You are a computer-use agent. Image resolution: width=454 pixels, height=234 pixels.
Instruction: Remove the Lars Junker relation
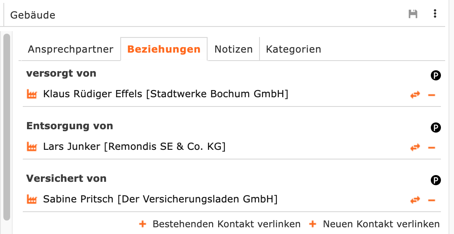pyautogui.click(x=431, y=148)
